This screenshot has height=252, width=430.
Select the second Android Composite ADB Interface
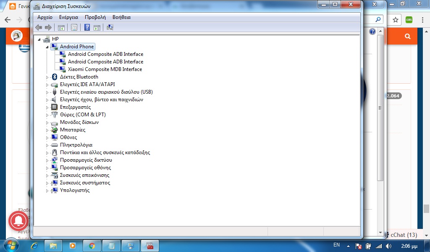tap(105, 62)
